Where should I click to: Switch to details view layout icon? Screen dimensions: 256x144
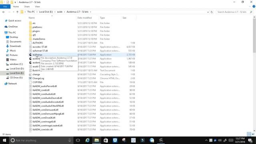[249, 134]
